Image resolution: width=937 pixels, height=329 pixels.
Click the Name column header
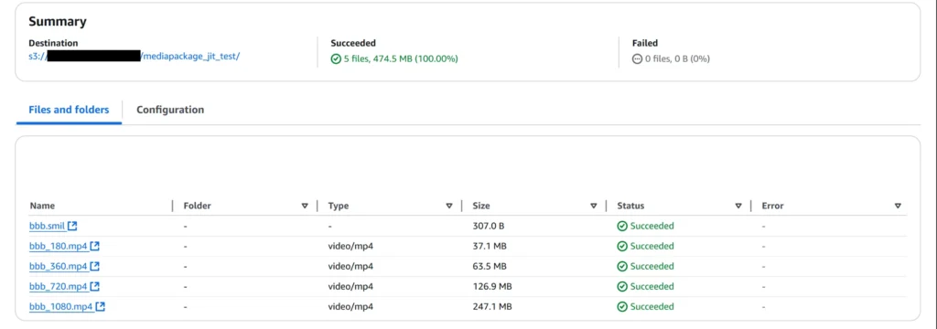(x=42, y=206)
